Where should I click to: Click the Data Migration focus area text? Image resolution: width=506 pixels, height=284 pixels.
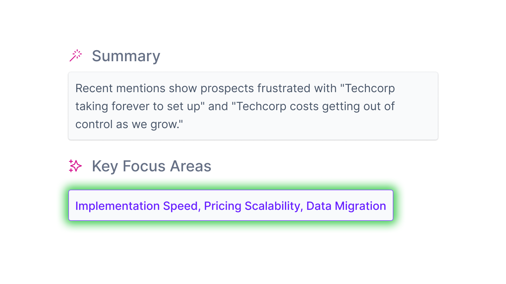346,205
